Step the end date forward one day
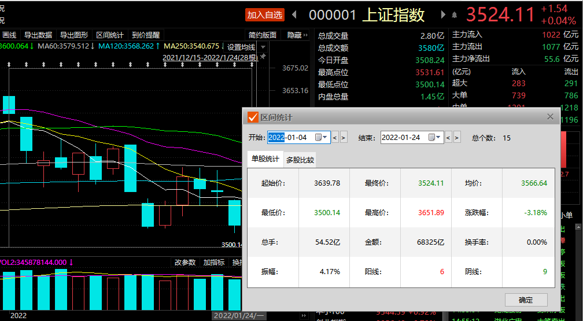 click(x=457, y=138)
